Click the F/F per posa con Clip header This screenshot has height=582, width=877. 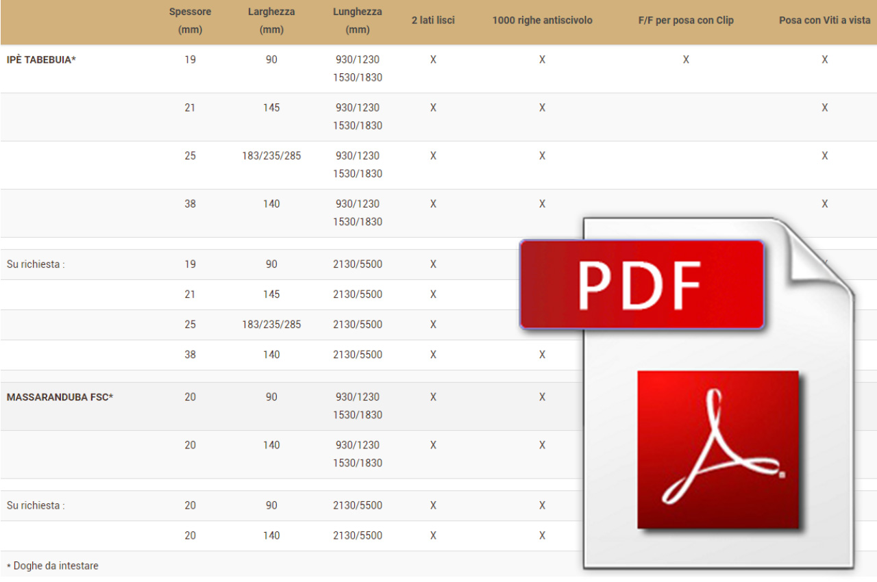(686, 21)
